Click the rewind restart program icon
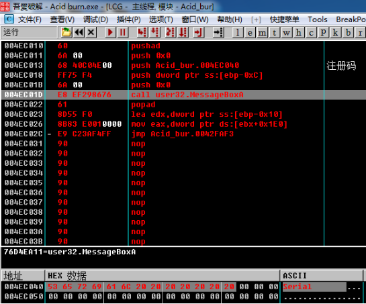 pyautogui.click(x=79, y=32)
